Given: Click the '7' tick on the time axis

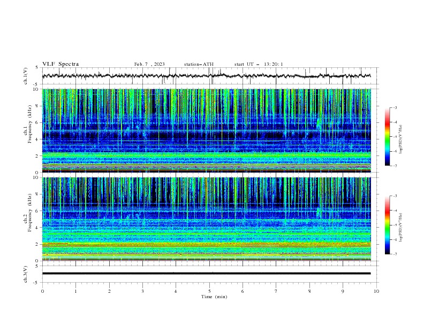Looking at the screenshot, I should pos(276,291).
